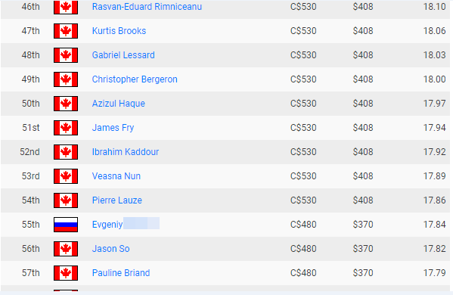
Task: Click Ibrahim Kaddour name link
Action: 125,152
